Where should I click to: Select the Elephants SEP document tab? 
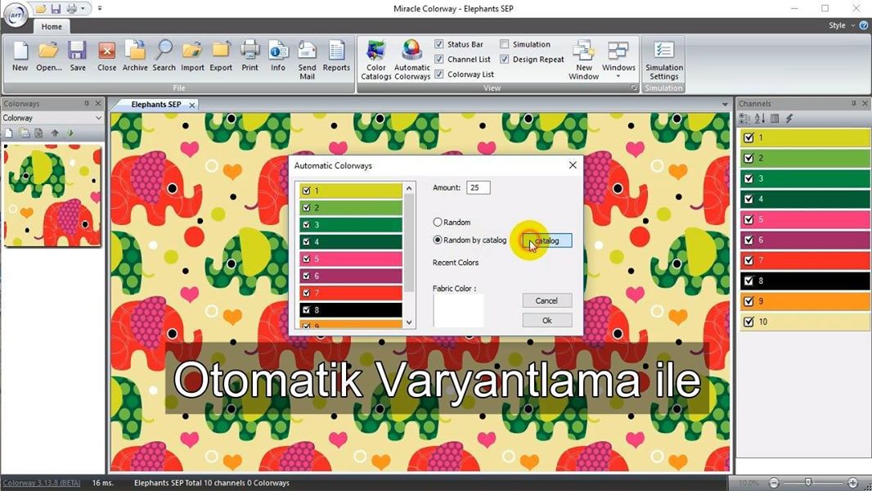click(x=156, y=104)
